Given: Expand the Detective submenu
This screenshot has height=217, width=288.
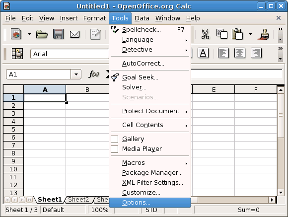Looking at the screenshot, I should pos(150,50).
